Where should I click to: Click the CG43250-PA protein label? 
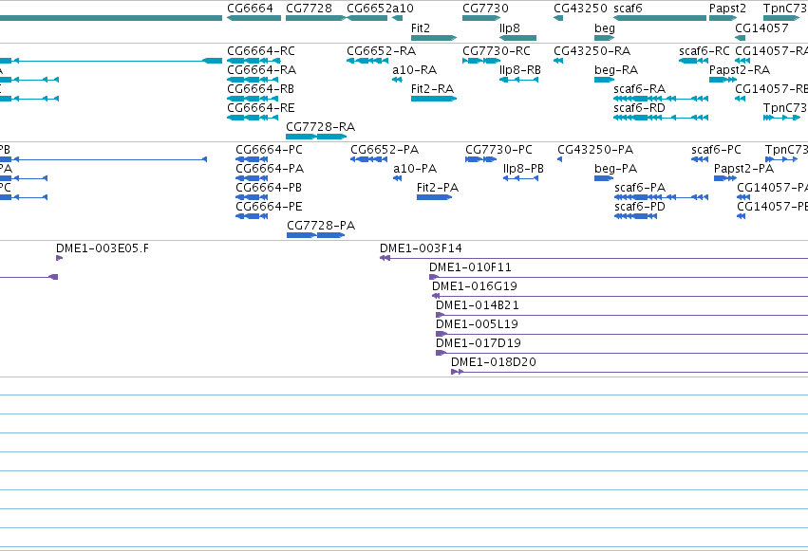(595, 149)
